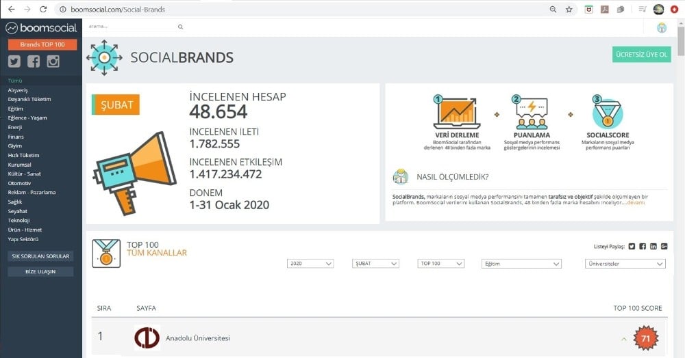The image size is (685, 358).
Task: Click the boomsocial logo
Action: (42, 28)
